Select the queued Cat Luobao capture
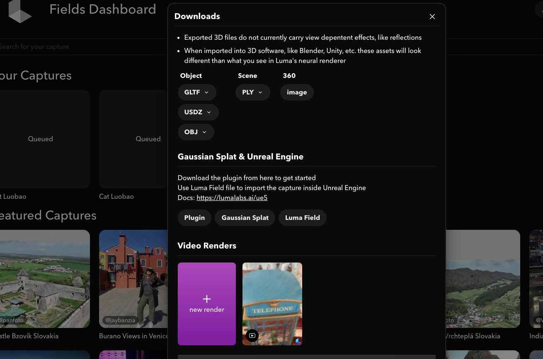This screenshot has height=359, width=543. tap(133, 139)
